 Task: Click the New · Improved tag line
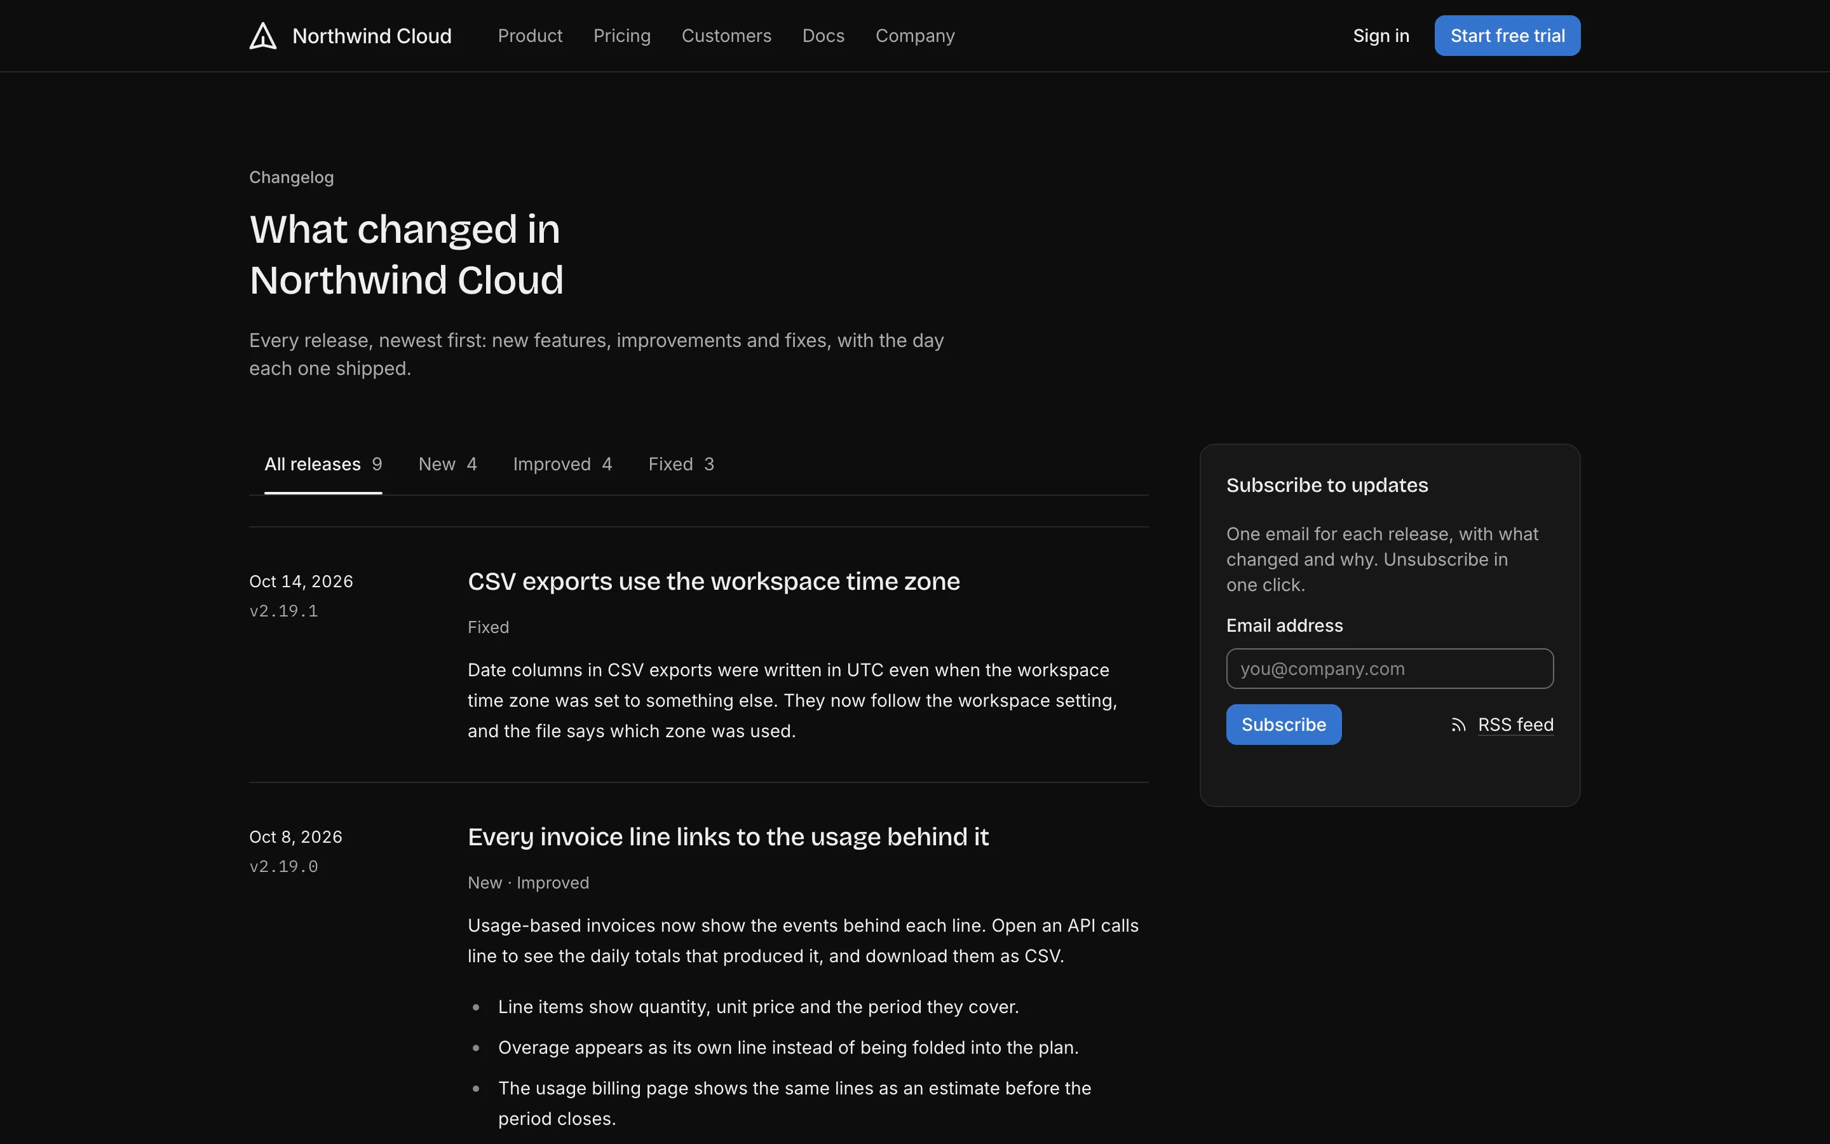pyautogui.click(x=528, y=883)
